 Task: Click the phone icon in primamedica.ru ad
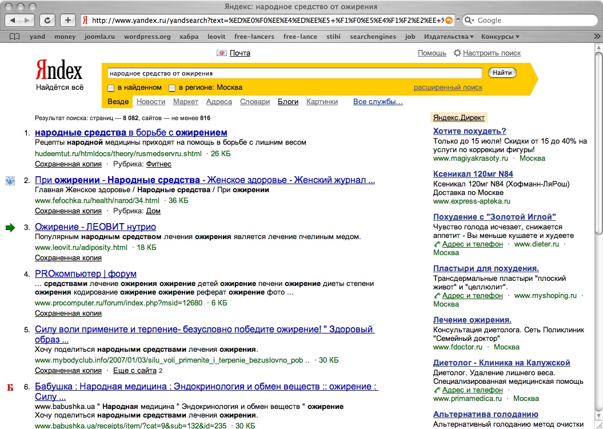point(437,390)
